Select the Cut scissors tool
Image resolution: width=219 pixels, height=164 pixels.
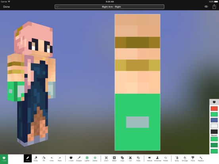[x=130, y=159]
